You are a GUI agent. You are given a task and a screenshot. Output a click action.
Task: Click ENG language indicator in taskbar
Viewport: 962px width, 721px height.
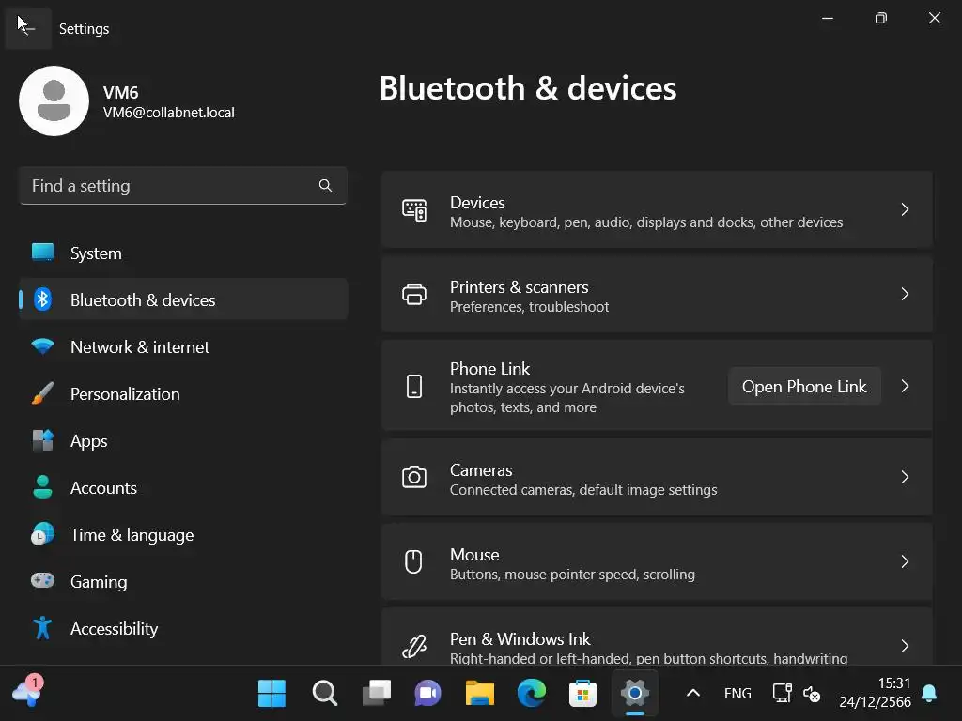coord(737,694)
